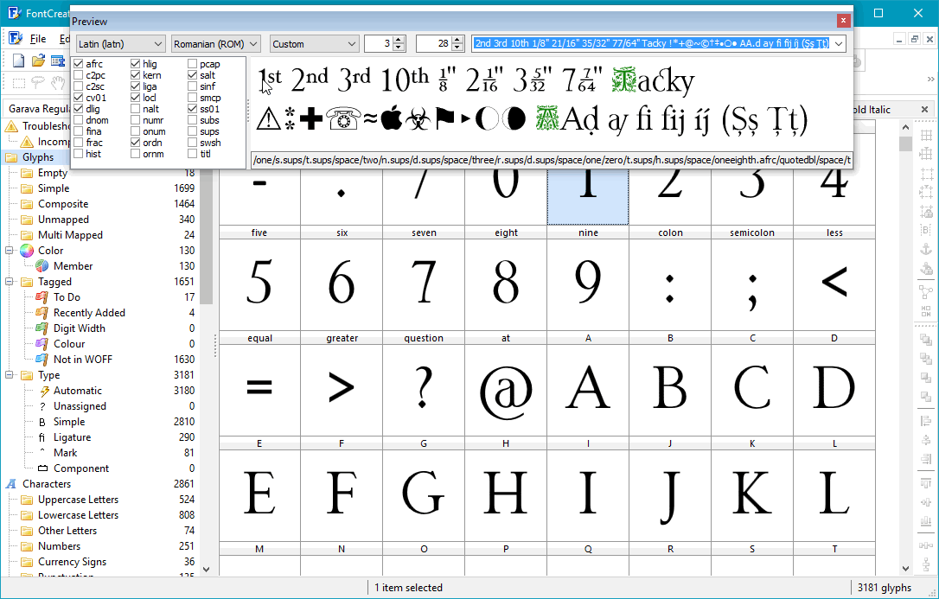The image size is (939, 599).
Task: Select the rectangle selection tool
Action: click(18, 83)
